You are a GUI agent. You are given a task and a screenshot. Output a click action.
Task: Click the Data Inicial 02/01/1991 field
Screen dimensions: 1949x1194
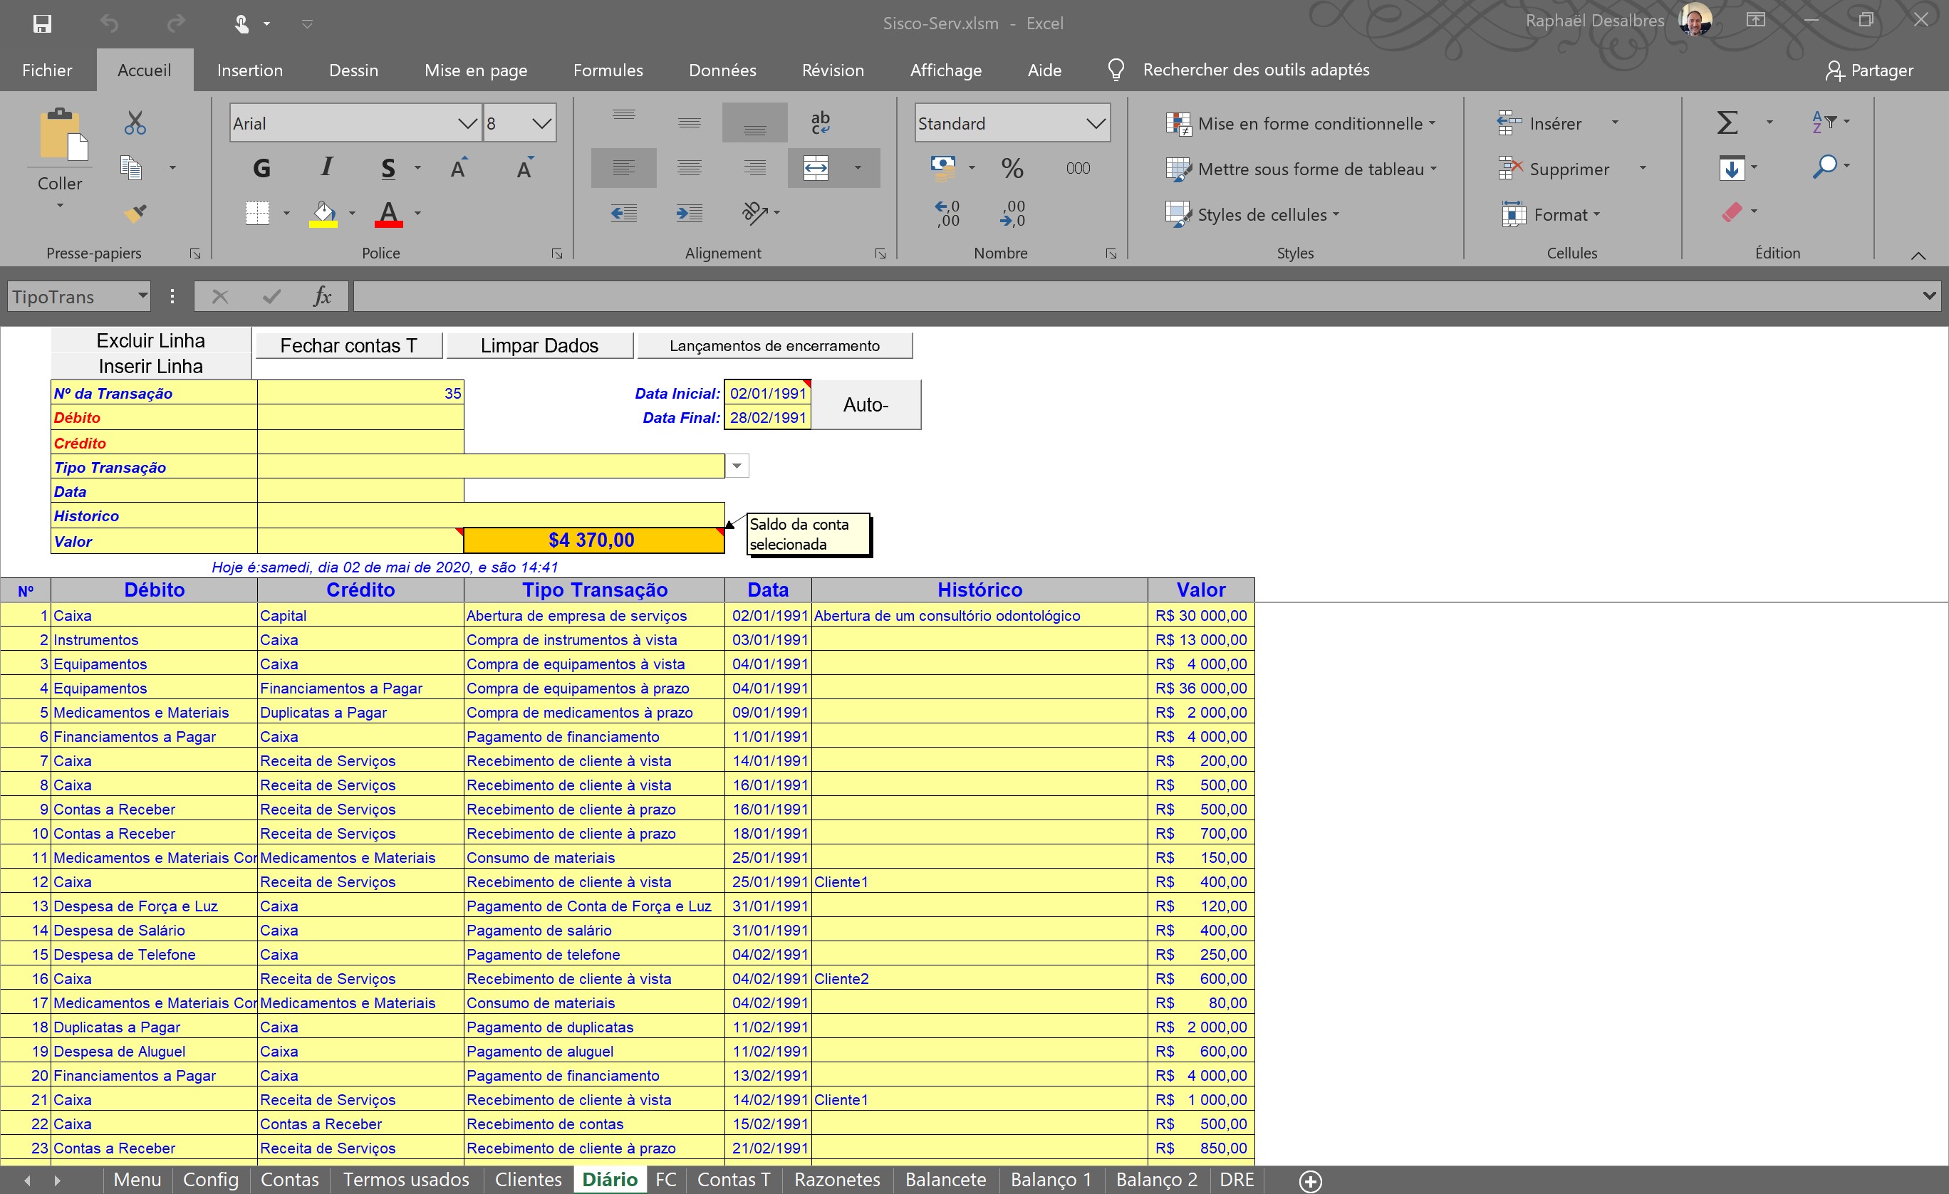(767, 393)
